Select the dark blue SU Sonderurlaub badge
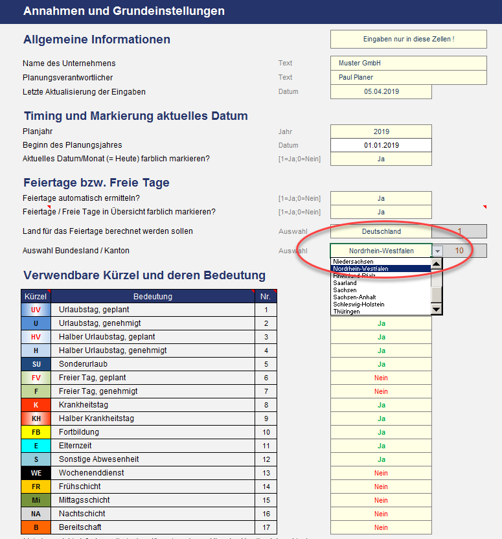The height and width of the screenshot is (539, 502). click(36, 364)
